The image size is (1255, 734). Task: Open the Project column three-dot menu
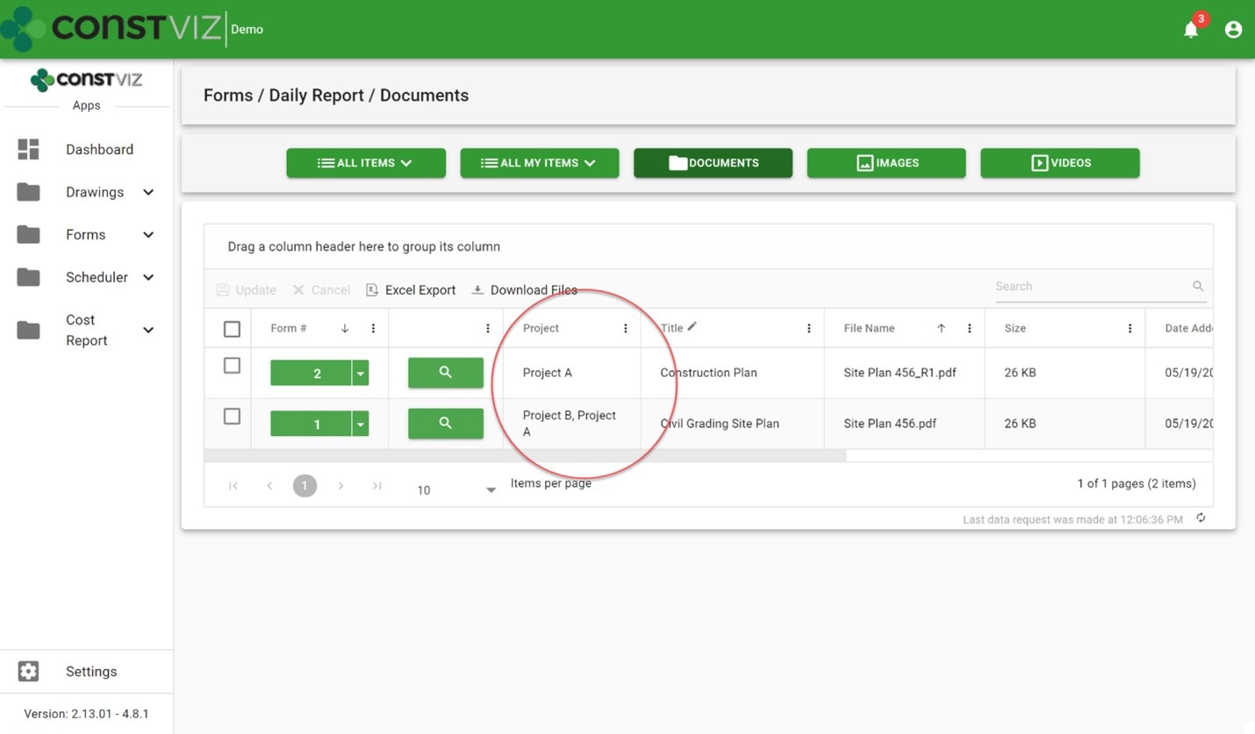(x=626, y=329)
